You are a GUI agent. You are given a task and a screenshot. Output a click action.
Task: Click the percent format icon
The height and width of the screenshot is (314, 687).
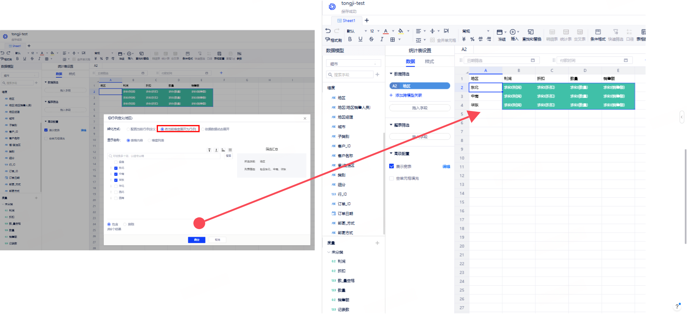click(x=472, y=39)
